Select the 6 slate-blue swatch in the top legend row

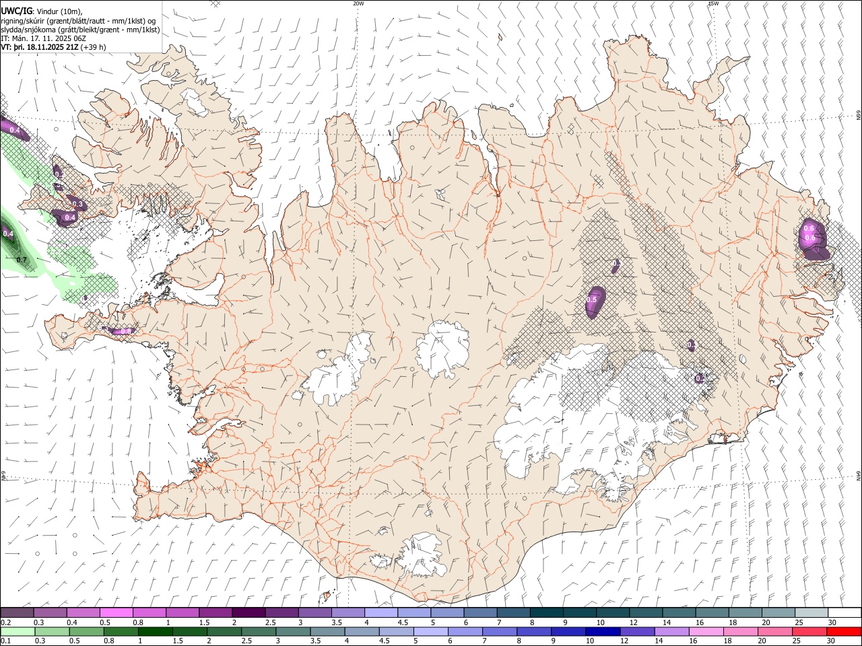click(x=480, y=612)
